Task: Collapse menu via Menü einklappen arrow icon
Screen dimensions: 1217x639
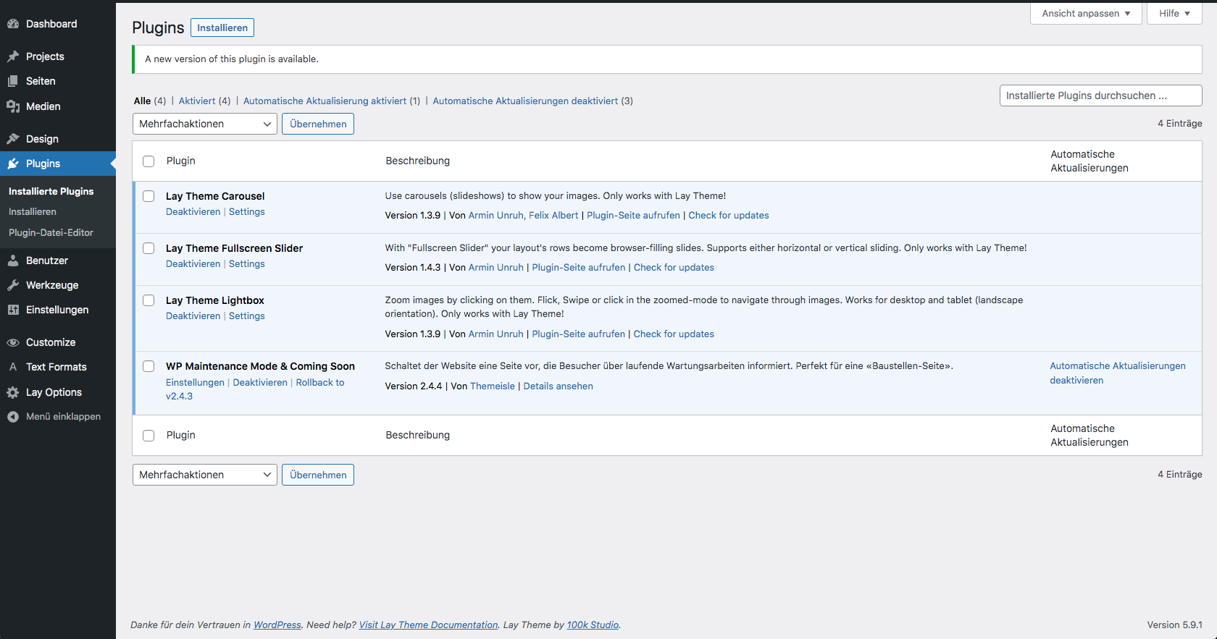Action: 13,417
